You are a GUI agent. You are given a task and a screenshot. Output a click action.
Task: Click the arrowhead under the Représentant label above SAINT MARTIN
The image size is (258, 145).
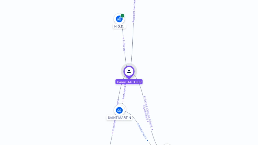click(123, 101)
